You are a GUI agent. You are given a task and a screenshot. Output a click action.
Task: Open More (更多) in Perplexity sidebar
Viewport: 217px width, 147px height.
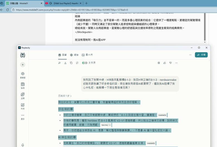(23, 117)
